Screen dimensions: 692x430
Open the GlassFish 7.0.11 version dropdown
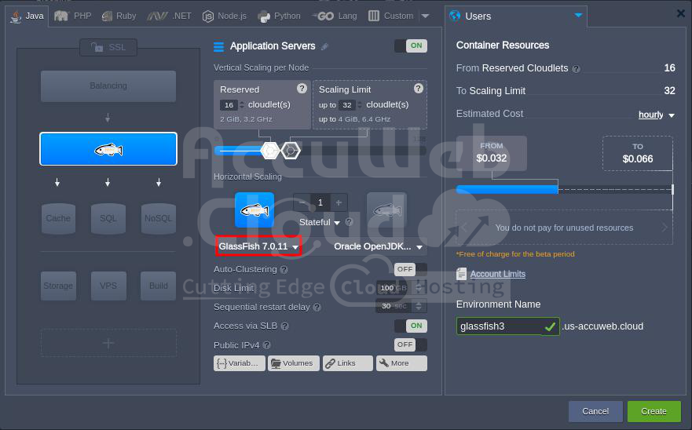tap(258, 246)
